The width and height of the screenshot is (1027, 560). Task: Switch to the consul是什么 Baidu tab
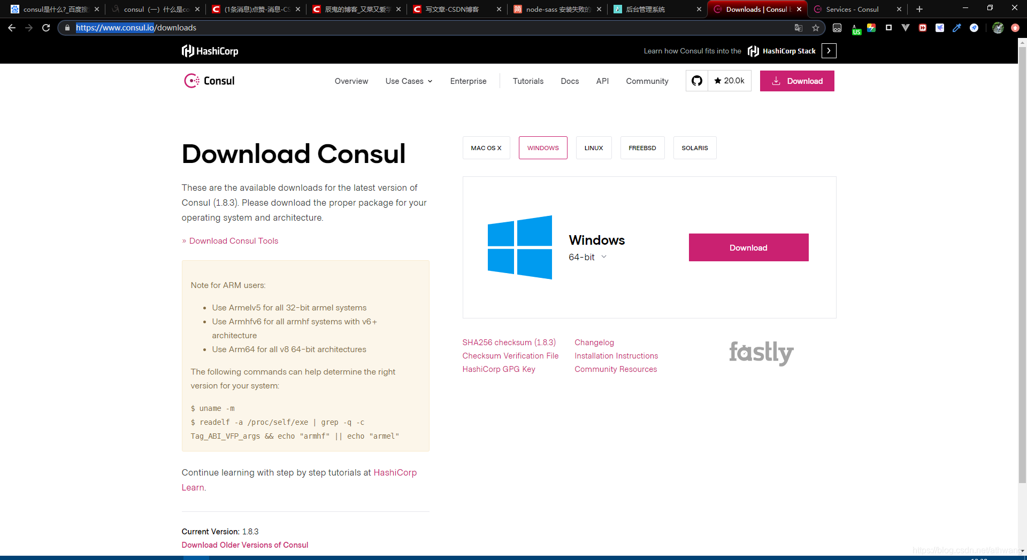56,9
